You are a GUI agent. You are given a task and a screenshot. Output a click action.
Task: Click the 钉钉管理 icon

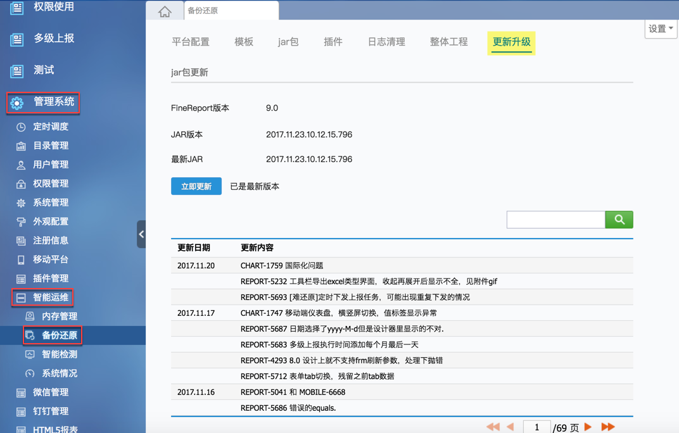[21, 411]
